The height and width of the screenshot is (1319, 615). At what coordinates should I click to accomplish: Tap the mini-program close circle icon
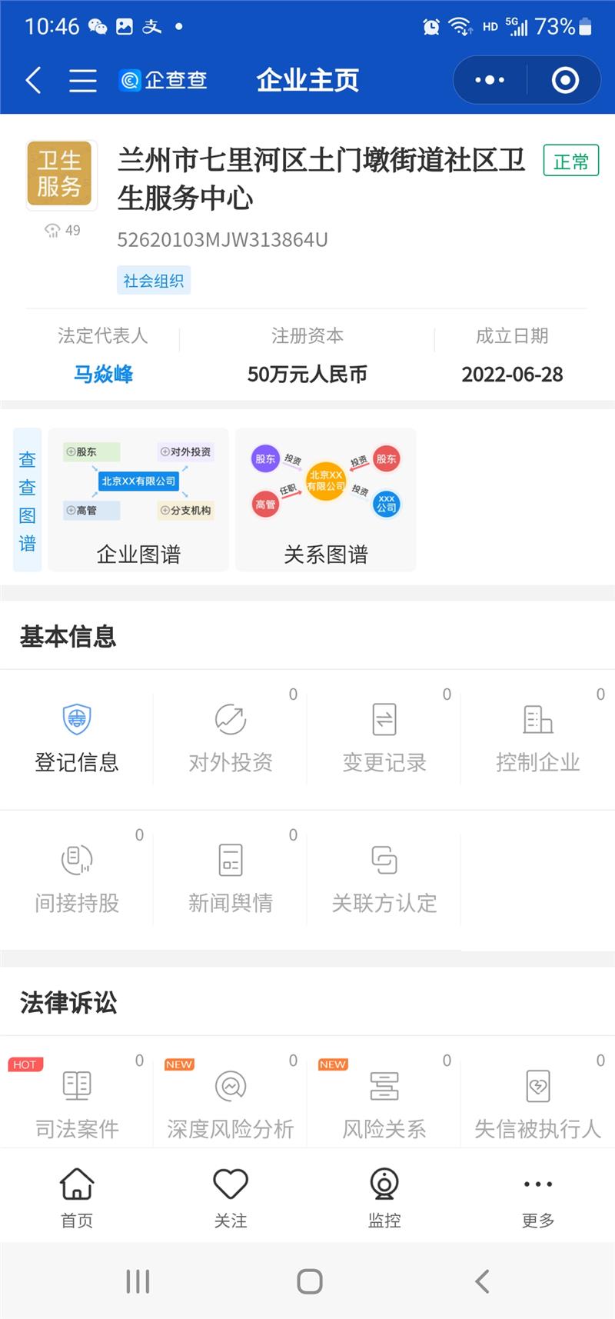click(565, 80)
